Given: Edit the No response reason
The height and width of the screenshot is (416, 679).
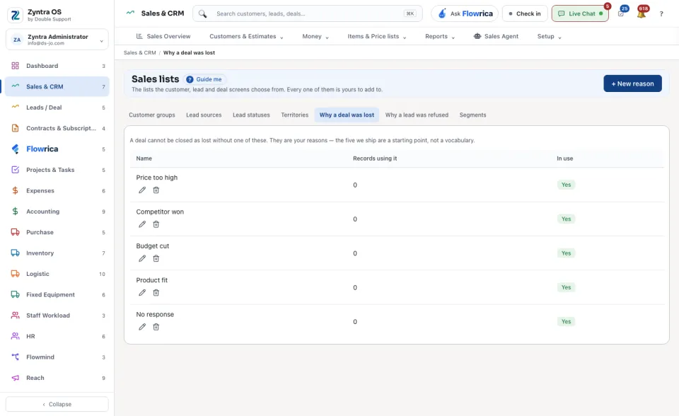Looking at the screenshot, I should pyautogui.click(x=142, y=327).
